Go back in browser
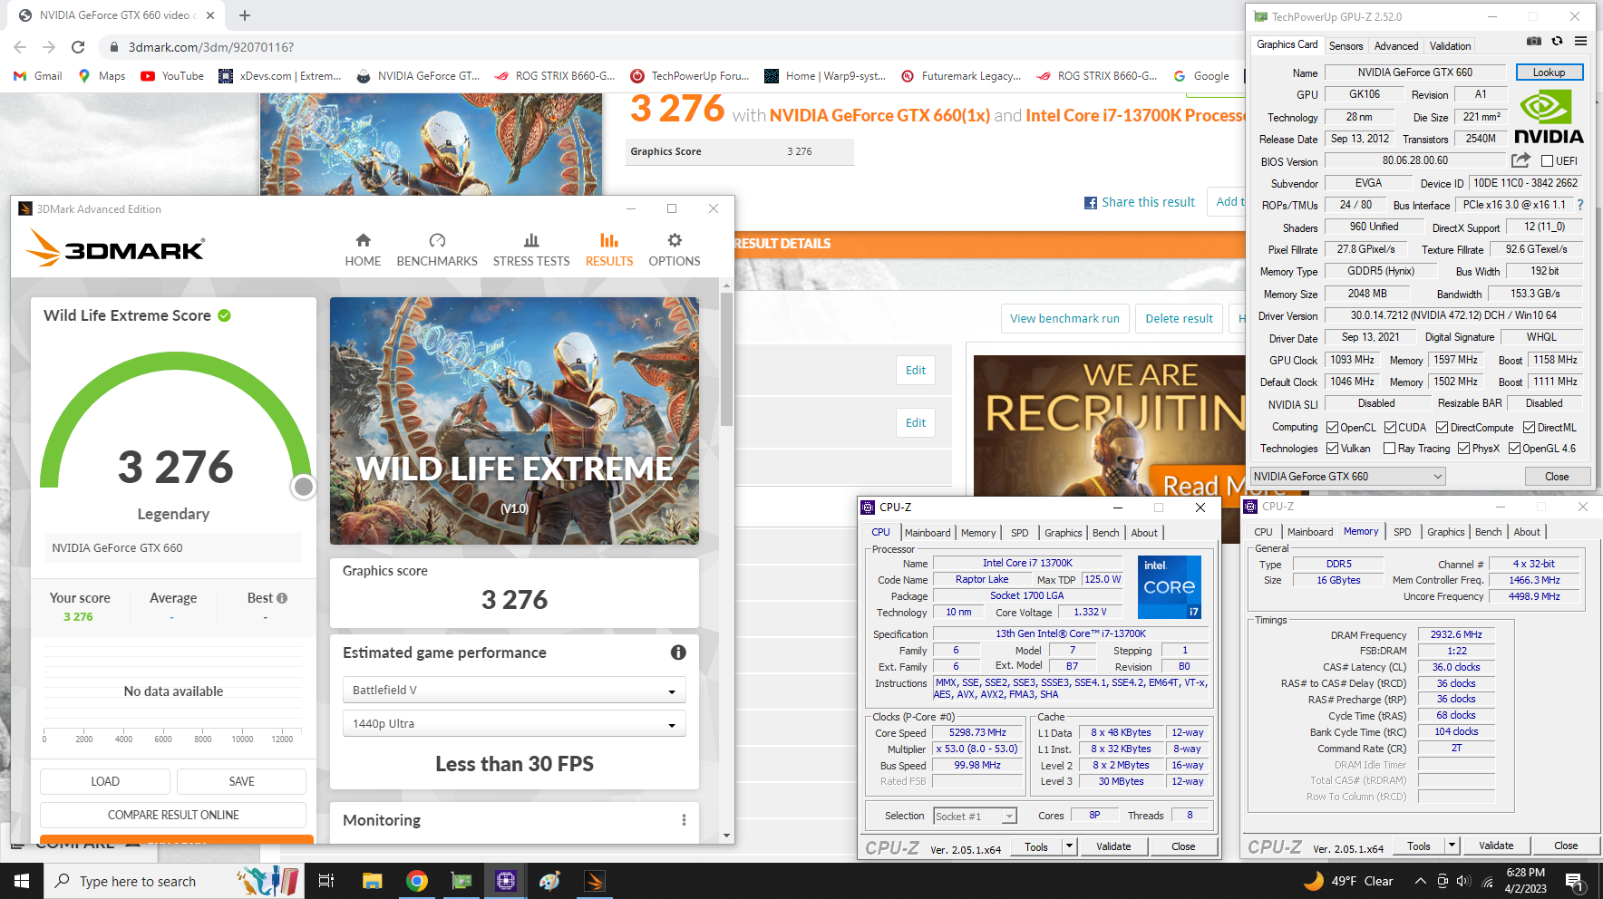Screen dimensions: 1603x899 [20, 47]
